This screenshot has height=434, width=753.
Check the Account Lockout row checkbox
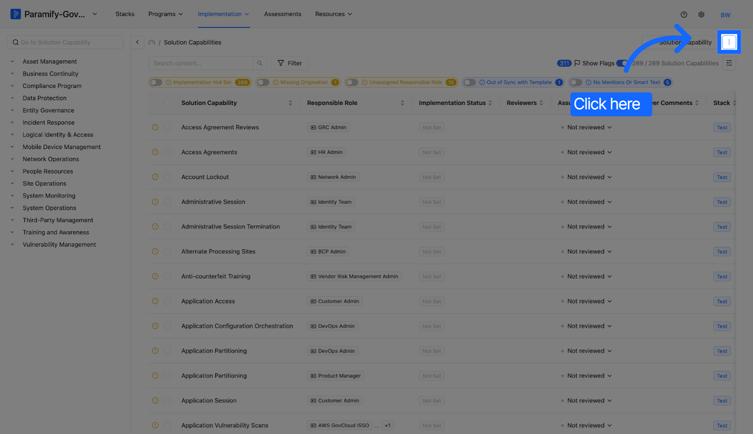pos(168,177)
